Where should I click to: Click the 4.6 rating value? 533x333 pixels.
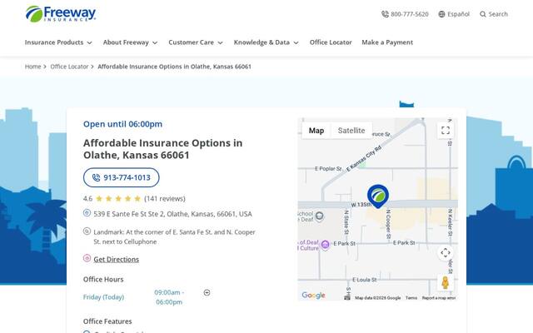point(87,199)
